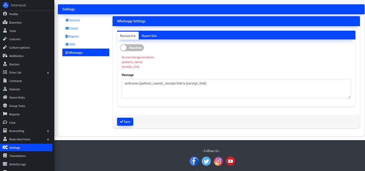
Task: Open the SMS settings section
Action: pos(72,44)
